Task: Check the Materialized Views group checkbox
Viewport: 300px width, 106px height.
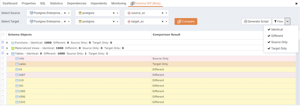Action: (3, 48)
